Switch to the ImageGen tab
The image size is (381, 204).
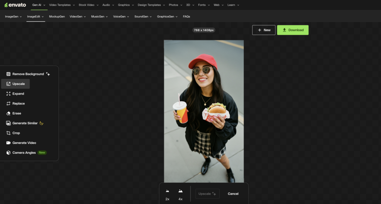coord(13,16)
